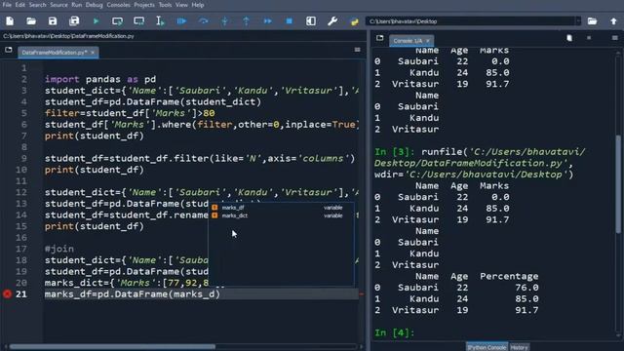Viewport: 624px width, 351px height.
Task: Stop debugging with blue square
Action: (290, 21)
